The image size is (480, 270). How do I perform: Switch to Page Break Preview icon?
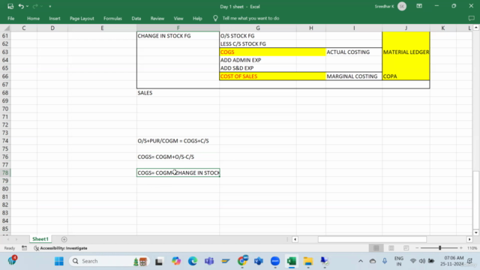[x=406, y=248]
